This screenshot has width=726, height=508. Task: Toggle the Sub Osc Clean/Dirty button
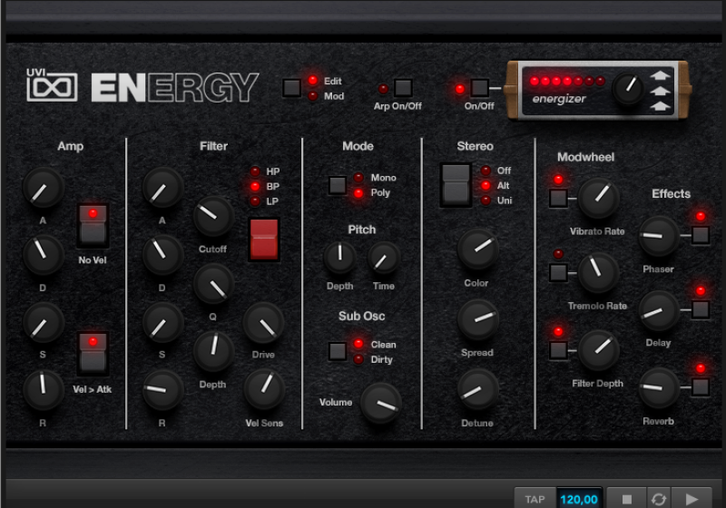(337, 351)
